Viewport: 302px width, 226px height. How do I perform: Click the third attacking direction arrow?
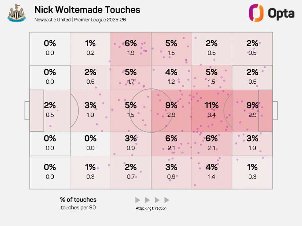[x=157, y=200]
